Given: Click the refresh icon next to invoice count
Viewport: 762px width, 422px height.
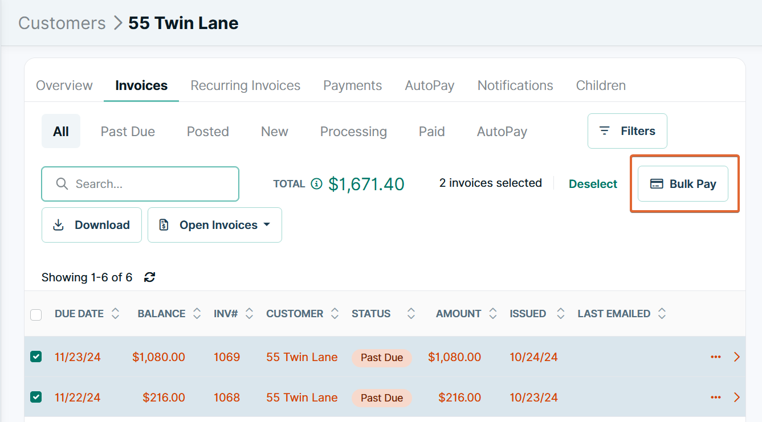Looking at the screenshot, I should 149,277.
